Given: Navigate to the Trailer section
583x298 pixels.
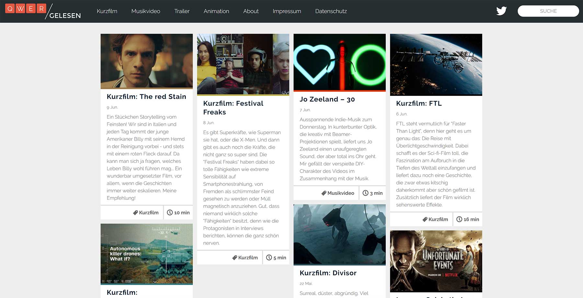Looking at the screenshot, I should [182, 11].
